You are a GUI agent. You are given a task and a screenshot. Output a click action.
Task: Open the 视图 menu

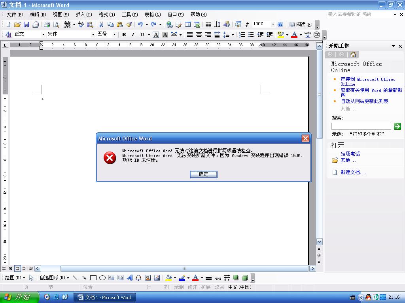pyautogui.click(x=61, y=15)
